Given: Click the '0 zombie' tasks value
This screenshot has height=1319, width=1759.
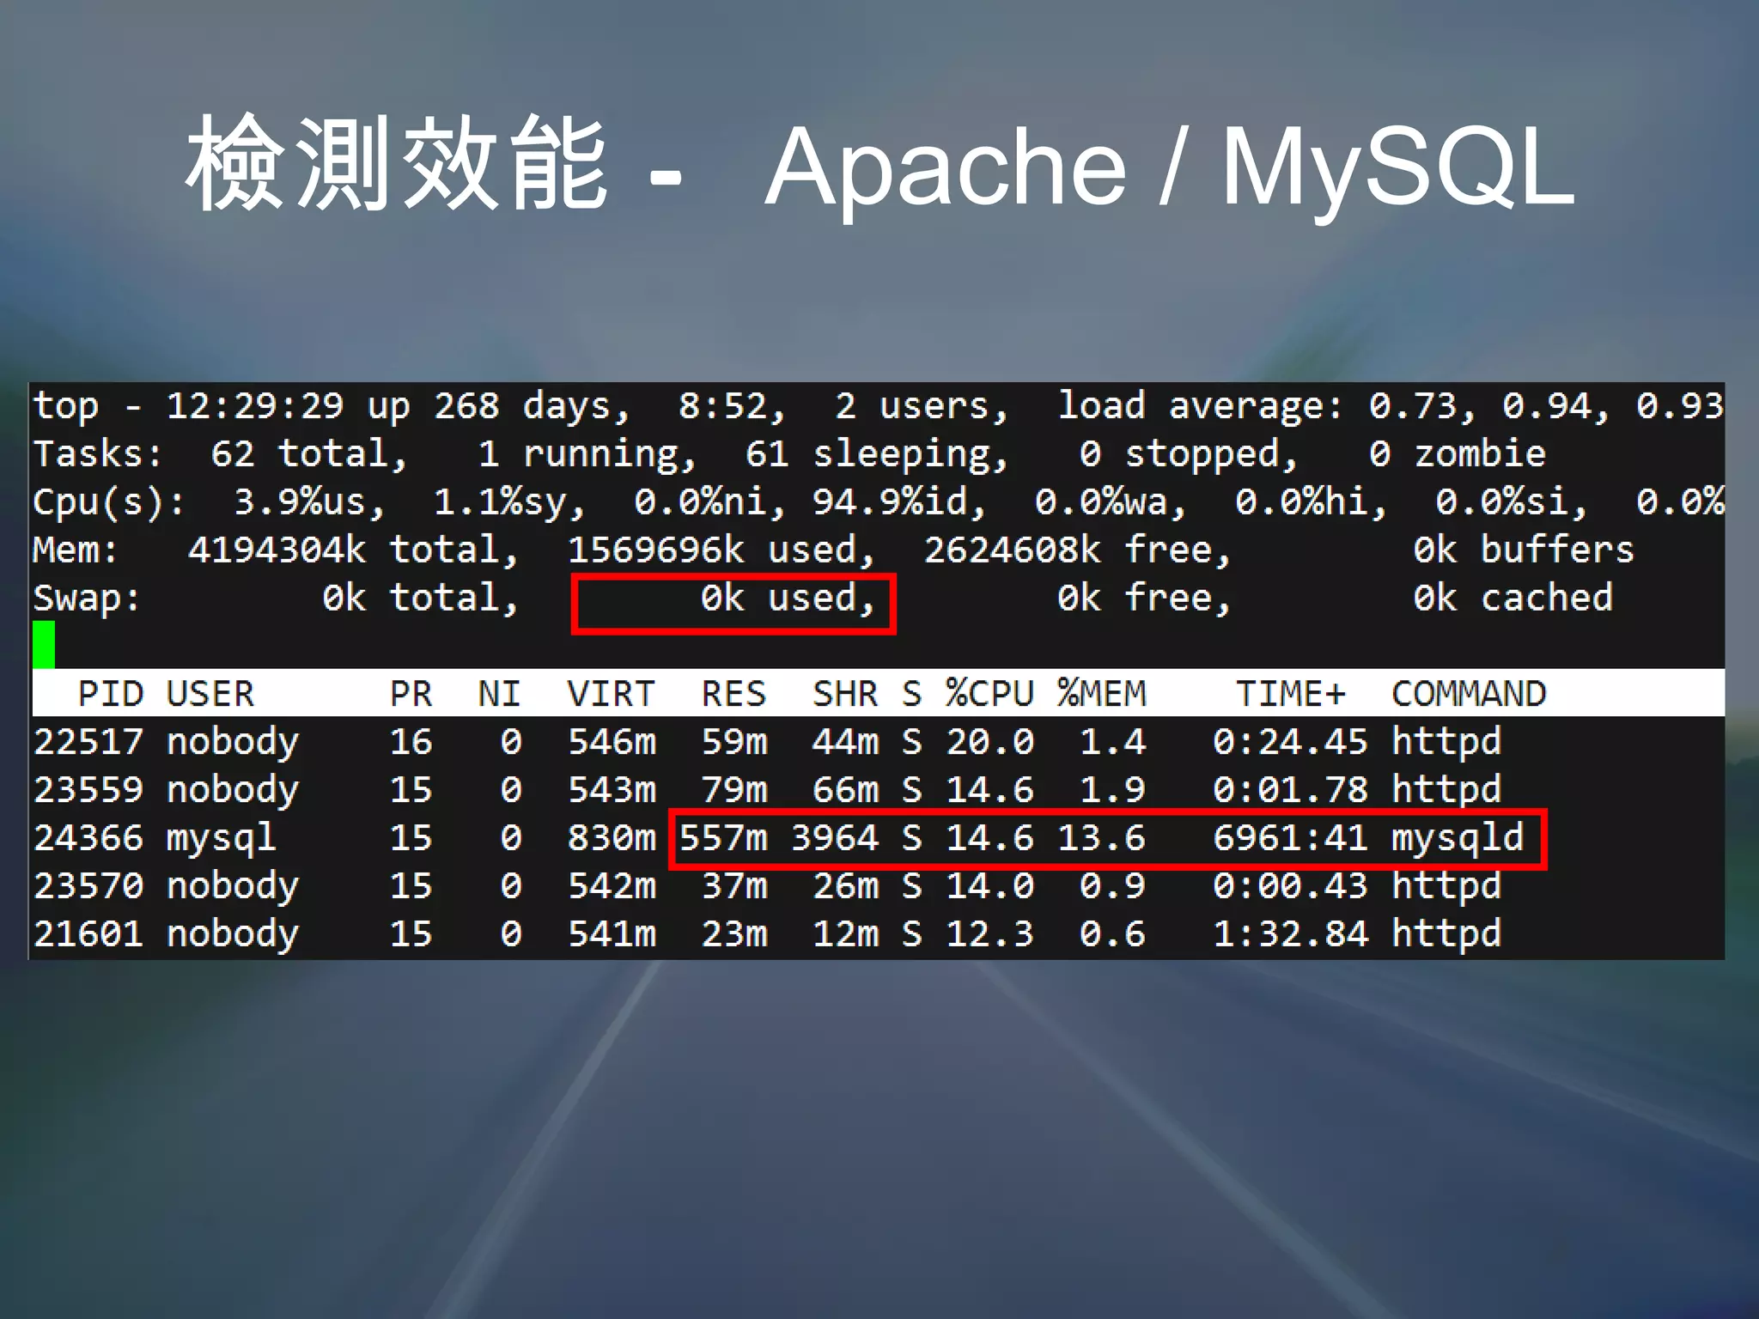Looking at the screenshot, I should (x=1458, y=453).
